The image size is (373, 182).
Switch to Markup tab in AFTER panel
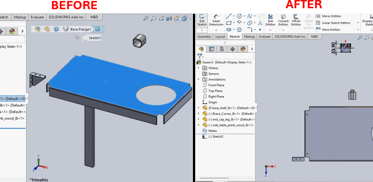pos(249,37)
